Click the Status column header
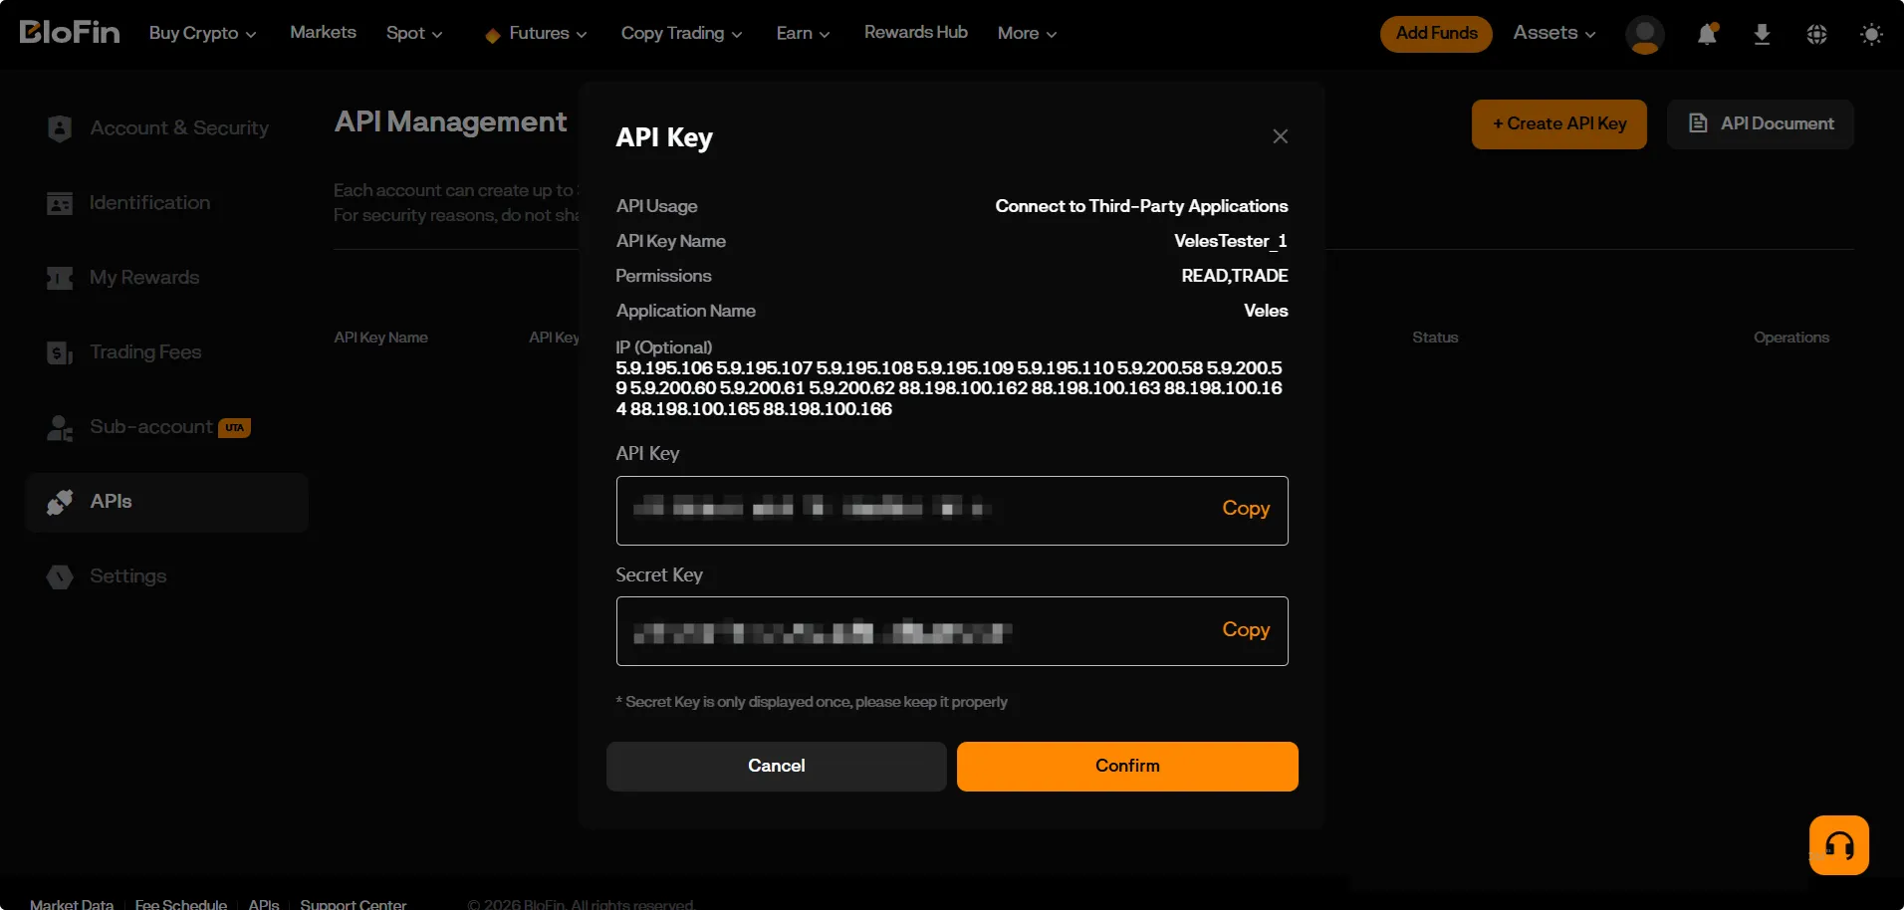The image size is (1904, 910). pyautogui.click(x=1435, y=338)
